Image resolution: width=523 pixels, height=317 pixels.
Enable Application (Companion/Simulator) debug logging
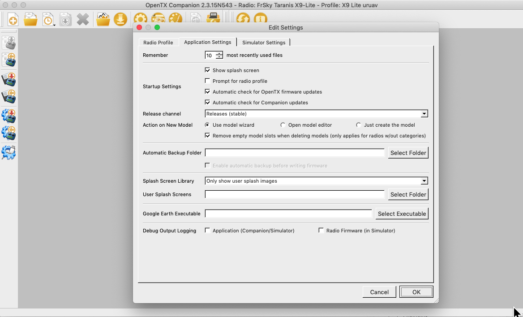coord(207,230)
